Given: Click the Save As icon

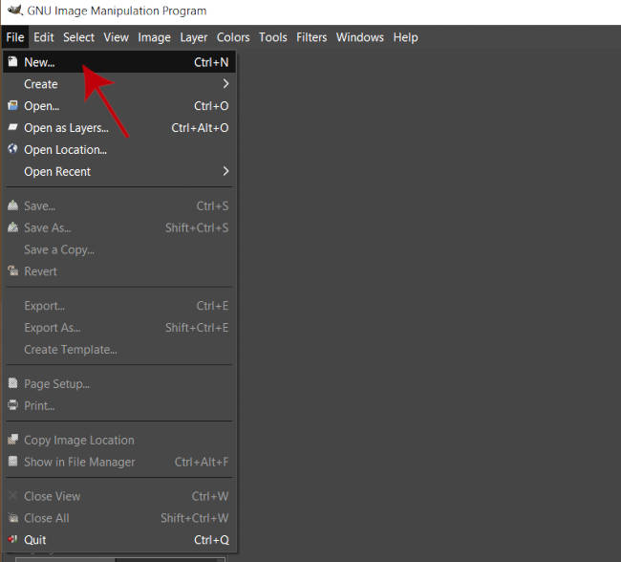Looking at the screenshot, I should (12, 227).
